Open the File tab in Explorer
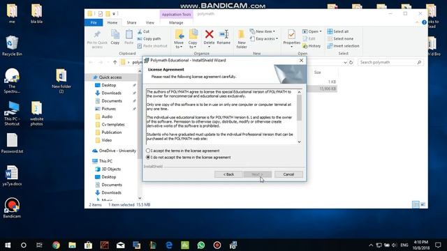This screenshot has height=251, width=447. click(x=94, y=22)
